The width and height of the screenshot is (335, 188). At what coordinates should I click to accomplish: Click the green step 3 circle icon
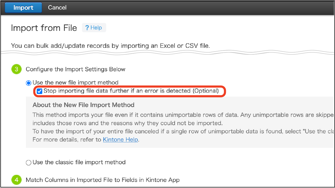pos(16,69)
